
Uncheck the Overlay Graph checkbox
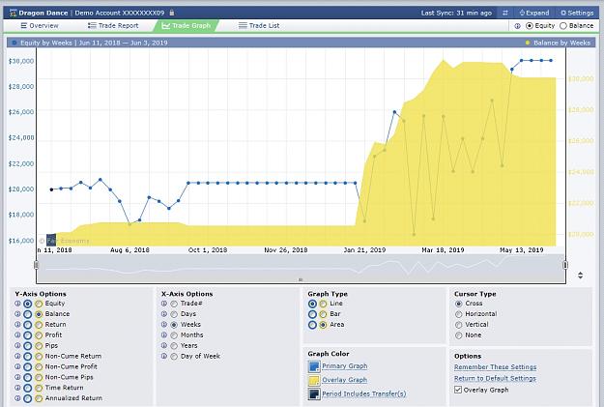pyautogui.click(x=458, y=390)
